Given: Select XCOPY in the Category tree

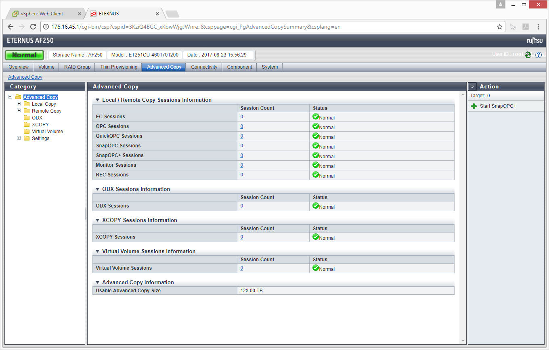Looking at the screenshot, I should tap(40, 125).
